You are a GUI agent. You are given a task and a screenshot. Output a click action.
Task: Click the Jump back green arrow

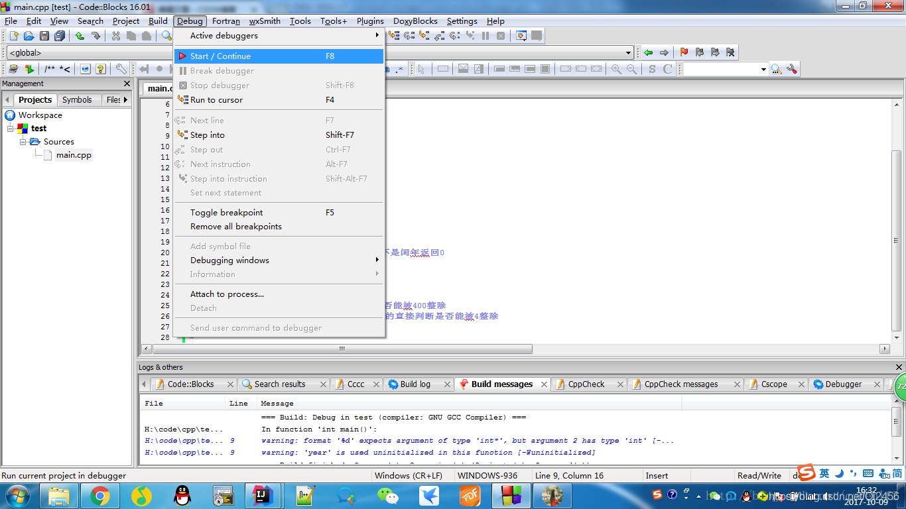pos(649,52)
